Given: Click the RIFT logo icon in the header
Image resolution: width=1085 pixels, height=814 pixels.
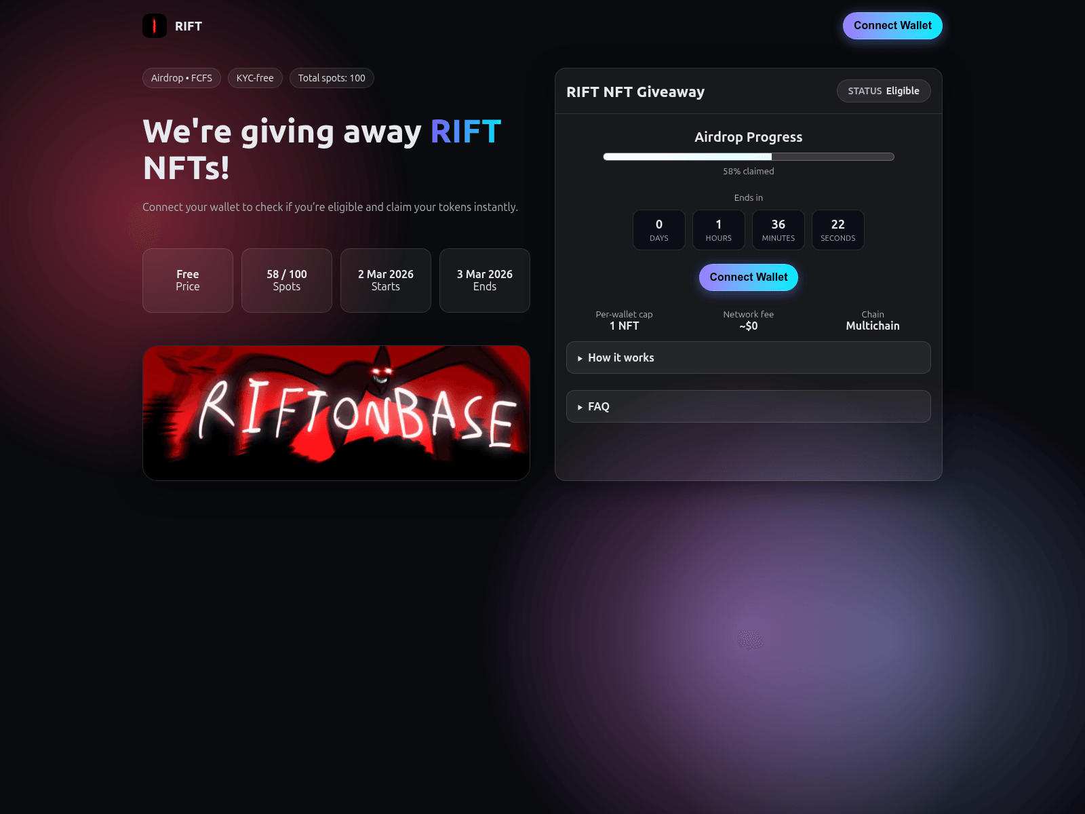Looking at the screenshot, I should [x=154, y=26].
